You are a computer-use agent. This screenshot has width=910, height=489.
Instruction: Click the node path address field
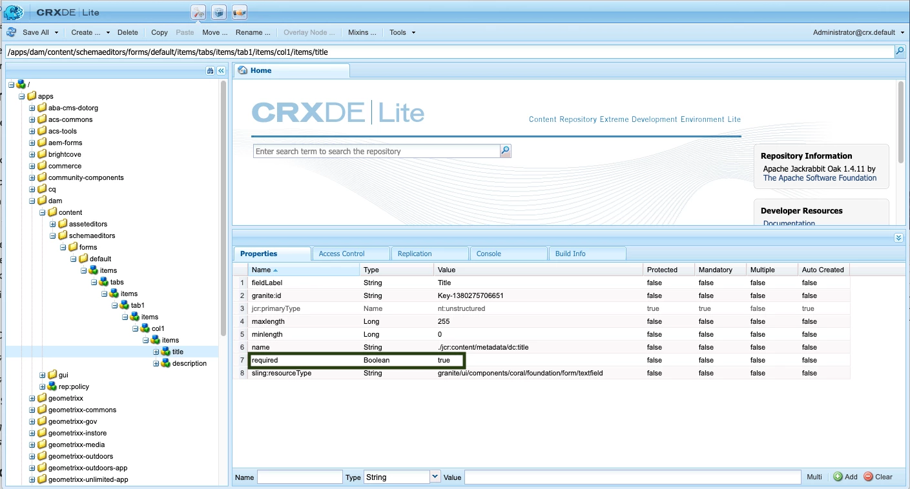(x=450, y=52)
